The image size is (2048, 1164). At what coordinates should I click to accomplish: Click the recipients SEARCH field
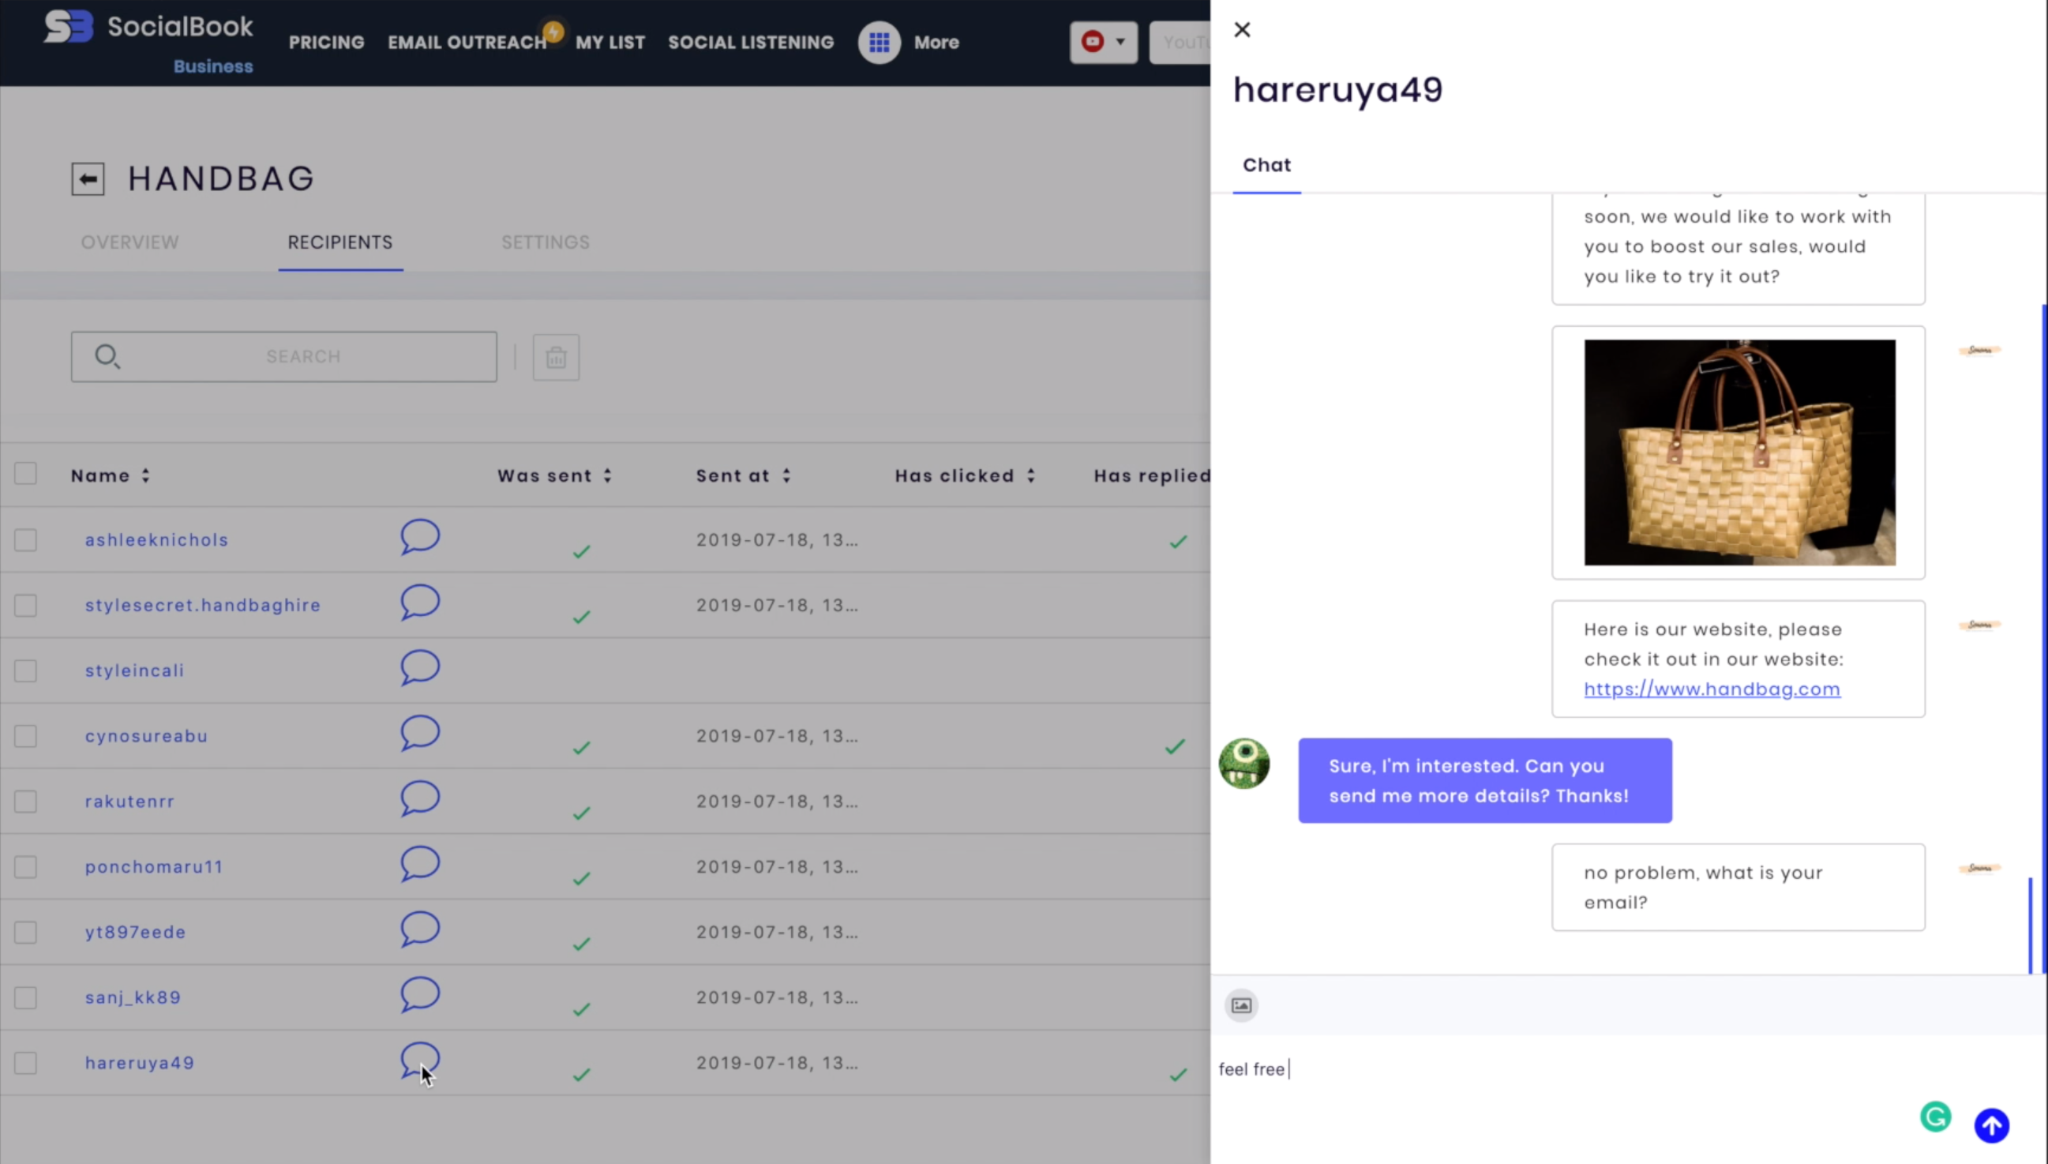coord(302,357)
